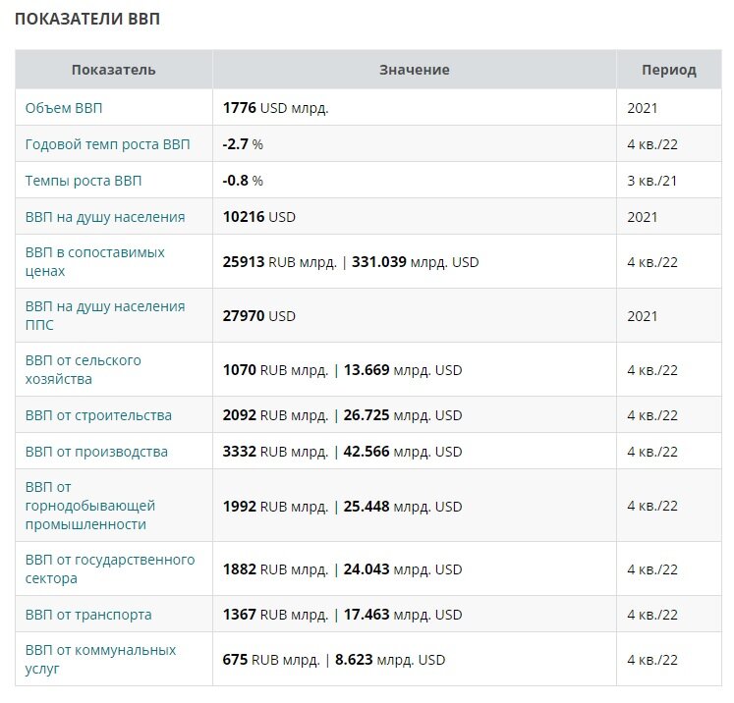734x703 pixels.
Task: Follow the ВВП от строительства link
Action: pos(98,415)
